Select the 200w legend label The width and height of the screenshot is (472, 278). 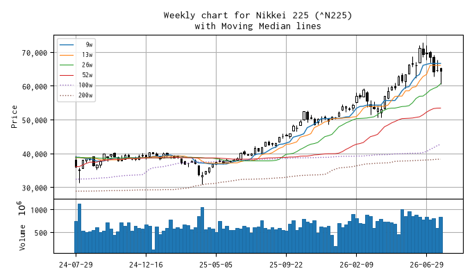click(x=85, y=96)
